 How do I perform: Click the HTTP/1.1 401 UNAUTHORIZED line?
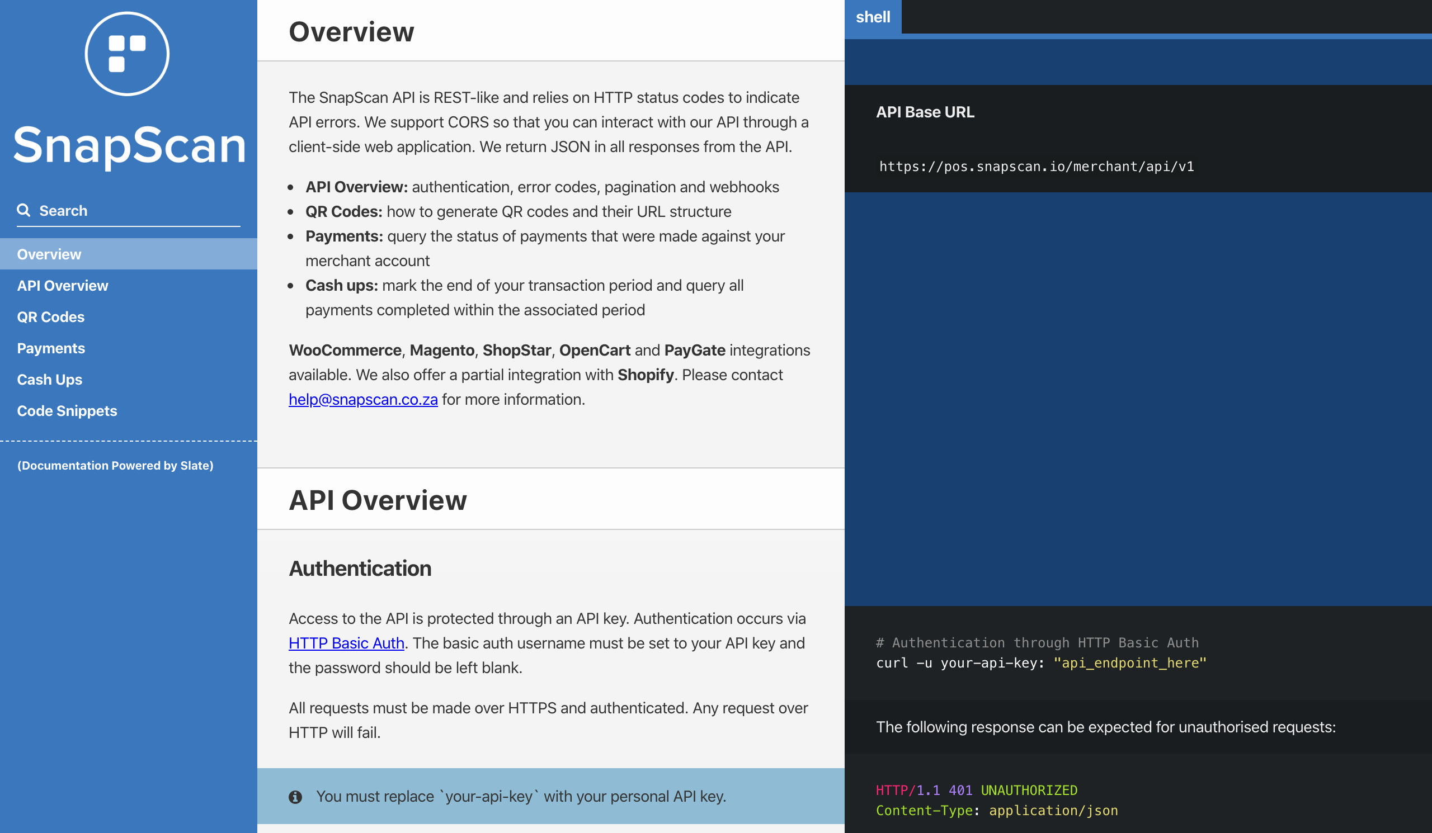pyautogui.click(x=976, y=790)
